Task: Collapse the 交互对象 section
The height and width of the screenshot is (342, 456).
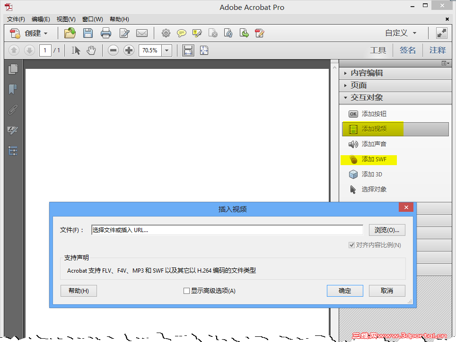Action: [395, 98]
